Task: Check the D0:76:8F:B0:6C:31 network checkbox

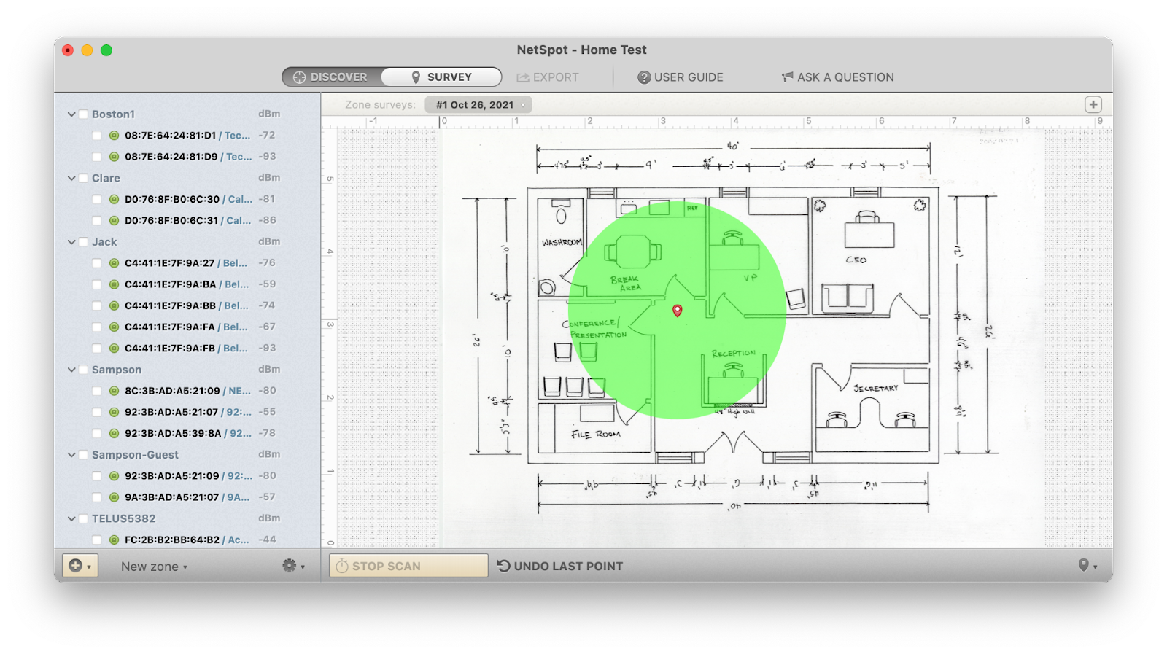Action: tap(97, 220)
